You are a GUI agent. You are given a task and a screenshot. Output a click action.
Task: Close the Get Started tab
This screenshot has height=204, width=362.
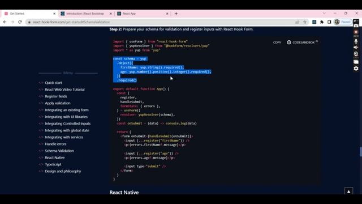pos(54,14)
